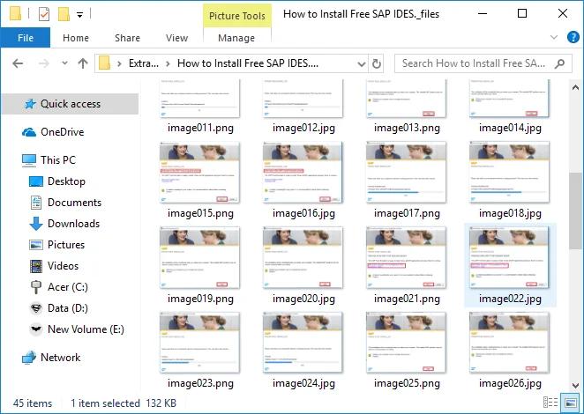Click the Picture Tools contextual tab header
The width and height of the screenshot is (584, 414).
point(237,16)
